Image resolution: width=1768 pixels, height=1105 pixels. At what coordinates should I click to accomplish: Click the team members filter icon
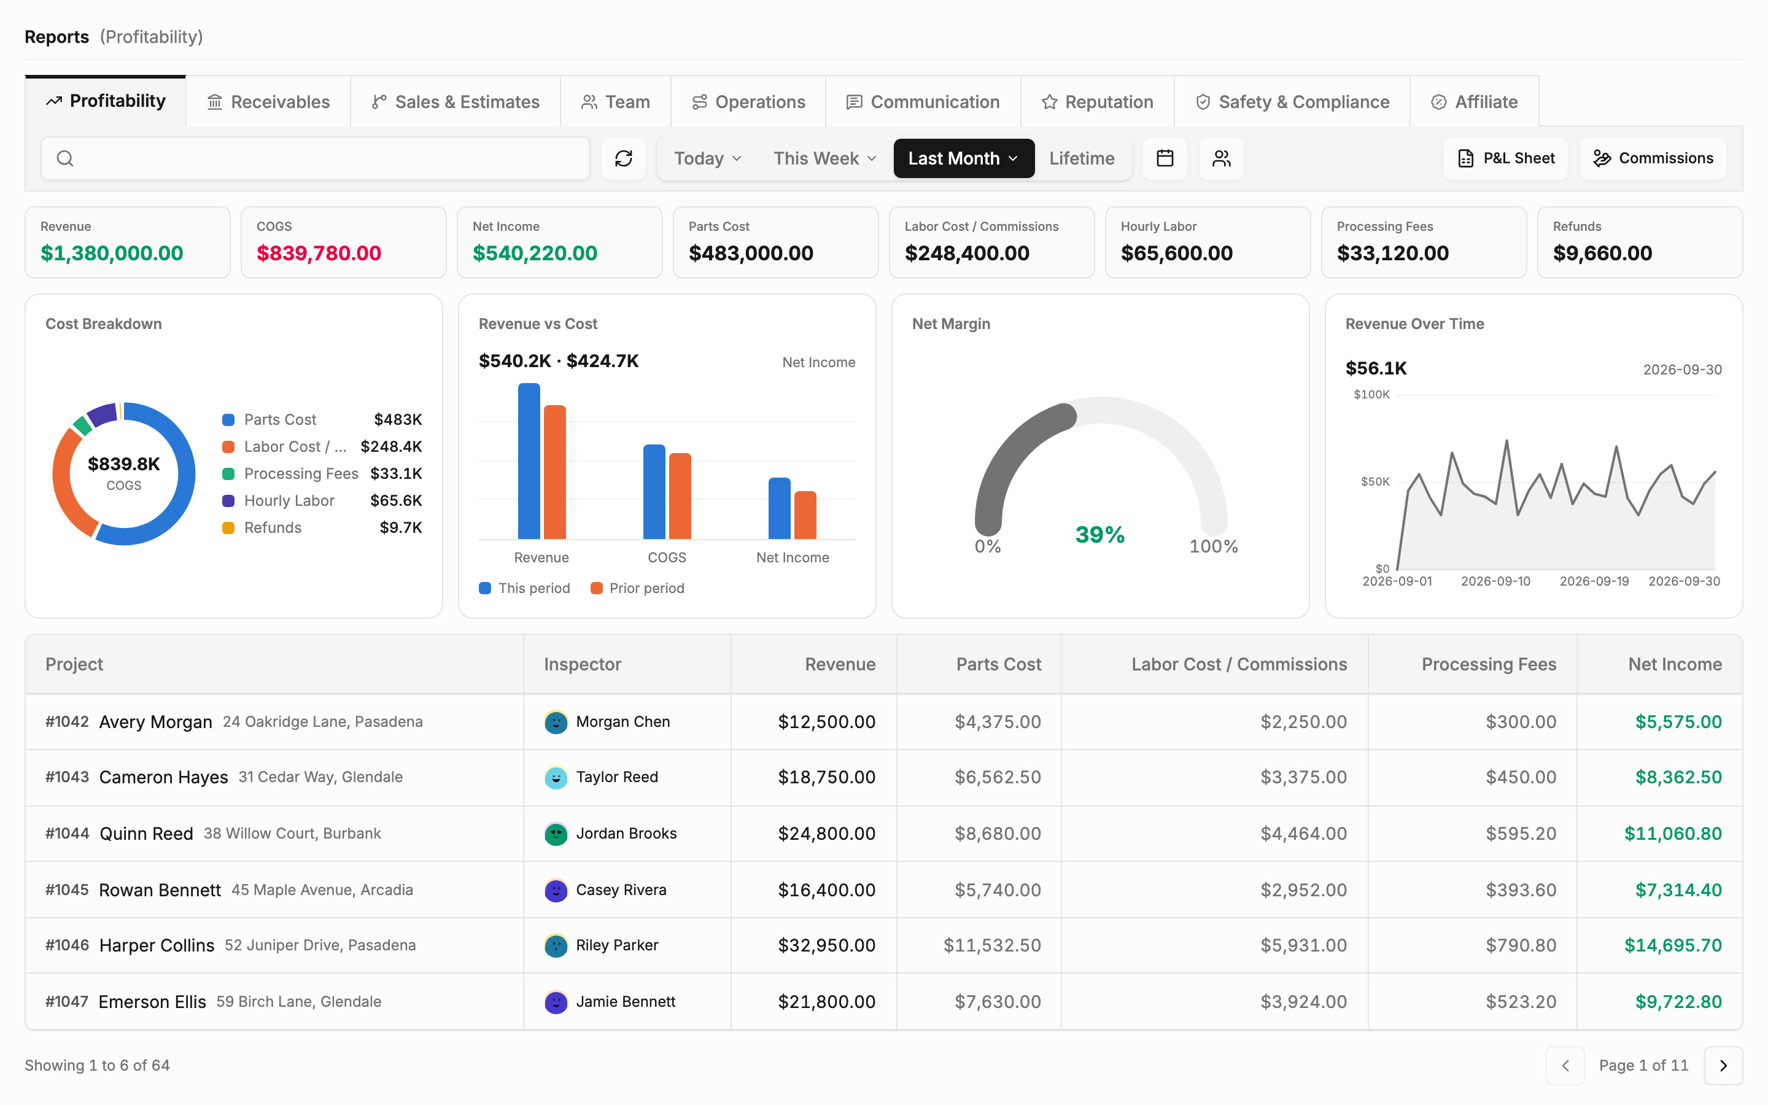coord(1222,158)
